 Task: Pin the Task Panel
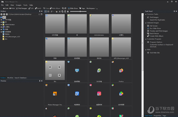[x=174, y=11]
